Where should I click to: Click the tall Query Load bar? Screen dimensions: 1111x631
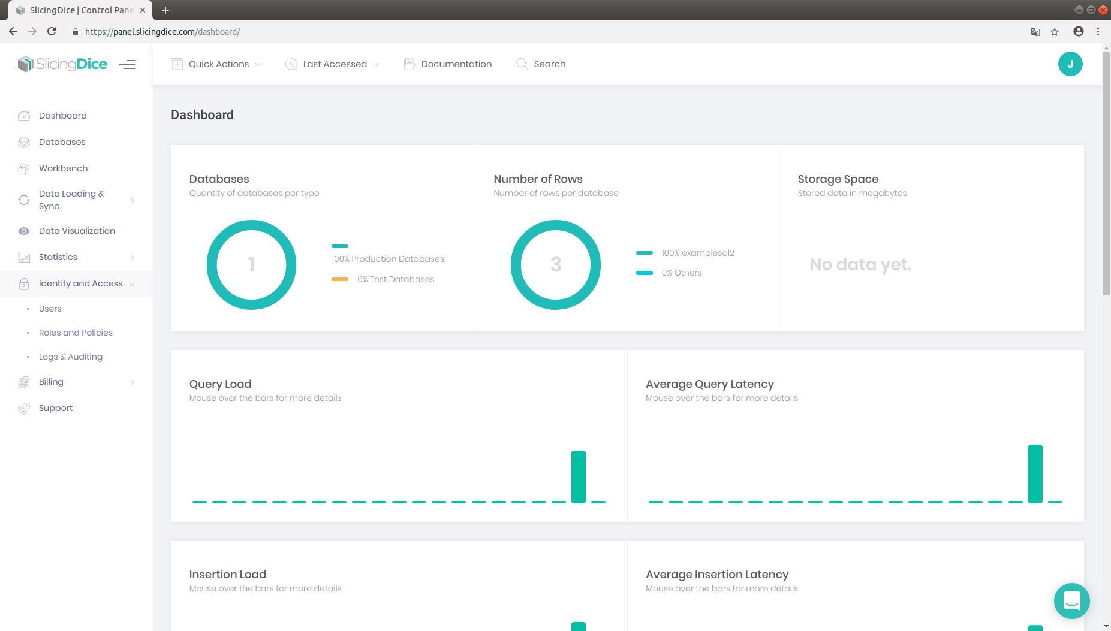tap(579, 477)
